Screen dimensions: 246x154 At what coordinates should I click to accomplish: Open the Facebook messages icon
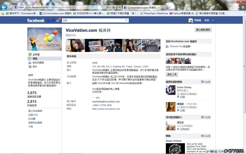(x=53, y=20)
